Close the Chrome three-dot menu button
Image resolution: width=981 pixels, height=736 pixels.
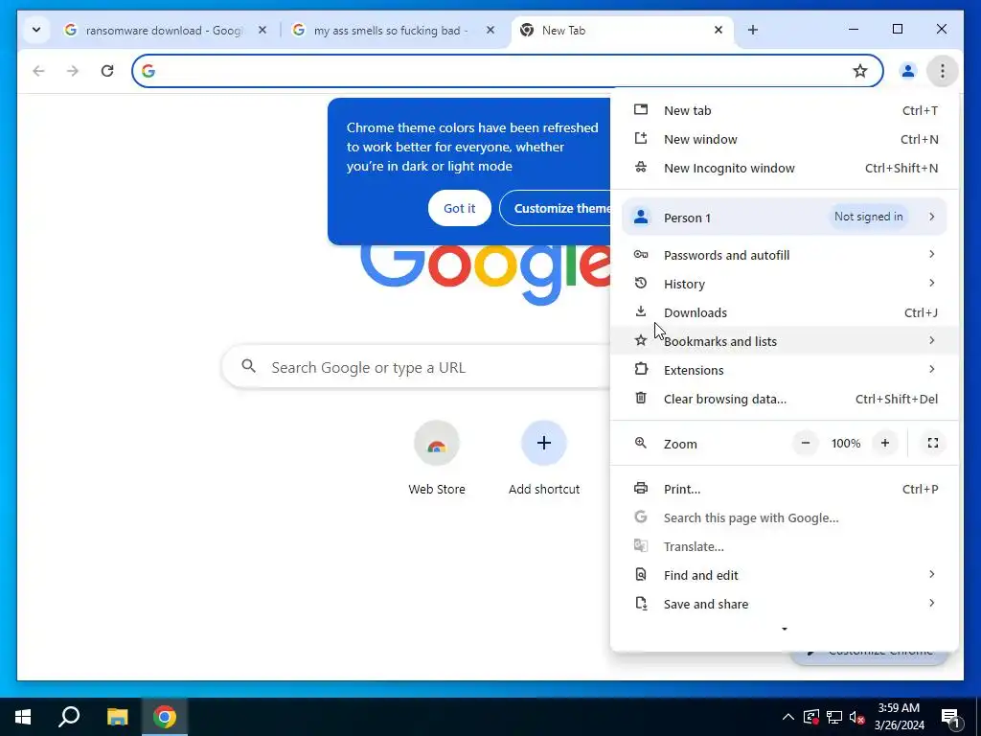coord(943,71)
